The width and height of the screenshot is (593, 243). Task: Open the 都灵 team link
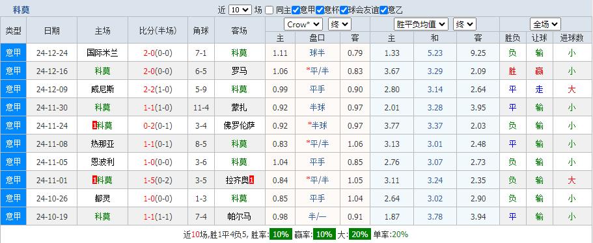click(102, 198)
